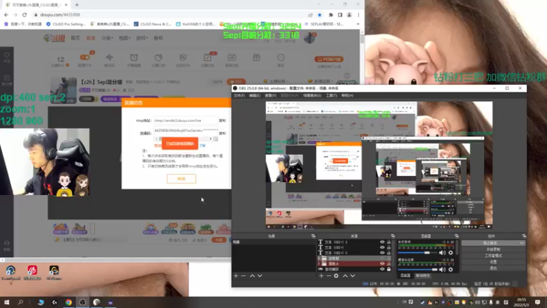Expand the 摄像头 group in Sources
This screenshot has width=547, height=308.
pyautogui.click(x=319, y=264)
